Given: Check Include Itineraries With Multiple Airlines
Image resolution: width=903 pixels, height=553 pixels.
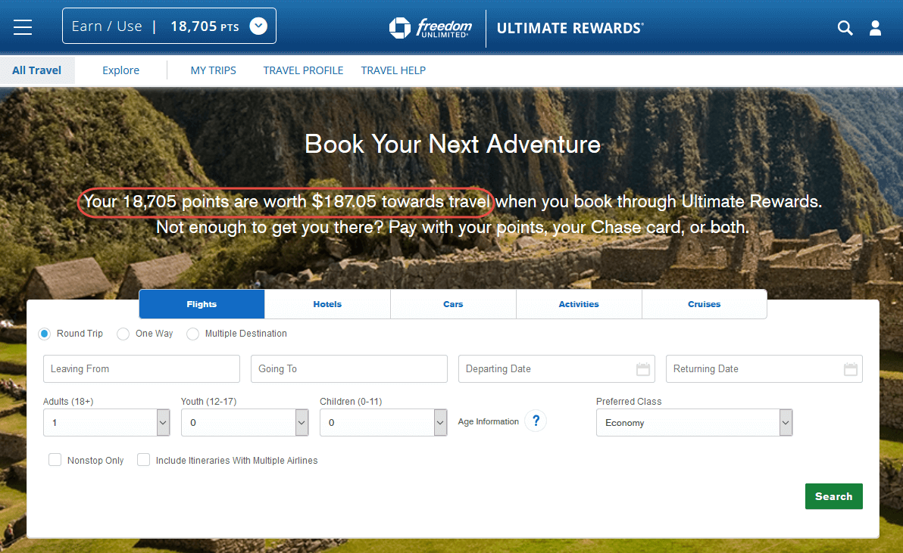Looking at the screenshot, I should (144, 460).
